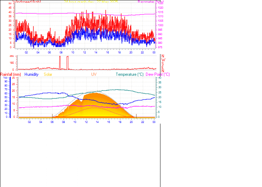262x187 pixels.
Task: Select the Humidity legend label
Action: tap(31, 74)
